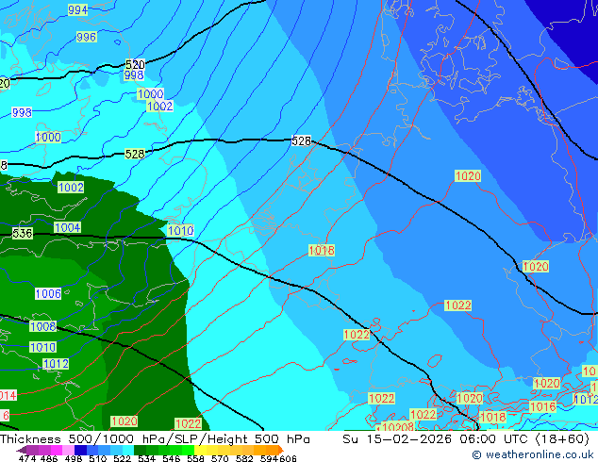Select the '594' legend value
598x462 pixels.
269,458
